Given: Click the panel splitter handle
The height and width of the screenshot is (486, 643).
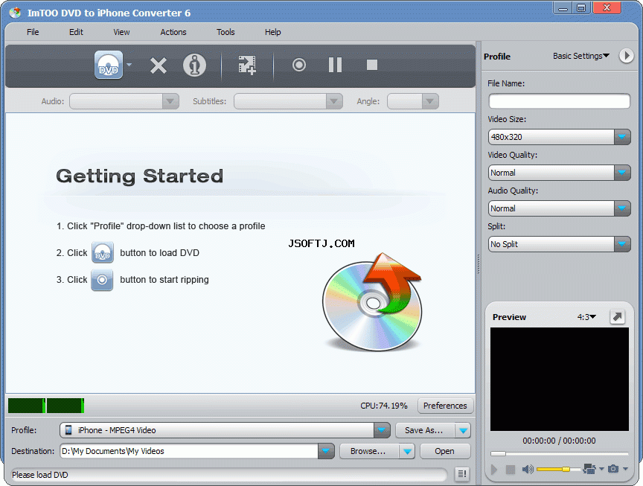Looking at the screenshot, I should [x=478, y=264].
